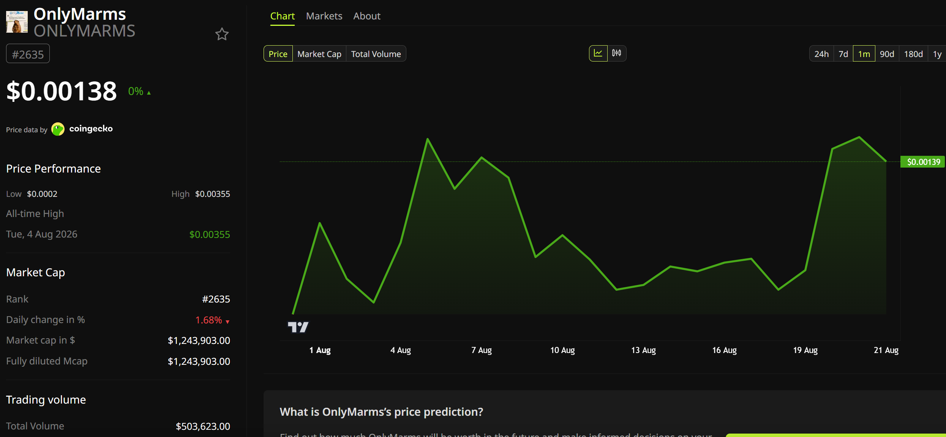Set chart range to 90d

click(x=887, y=54)
